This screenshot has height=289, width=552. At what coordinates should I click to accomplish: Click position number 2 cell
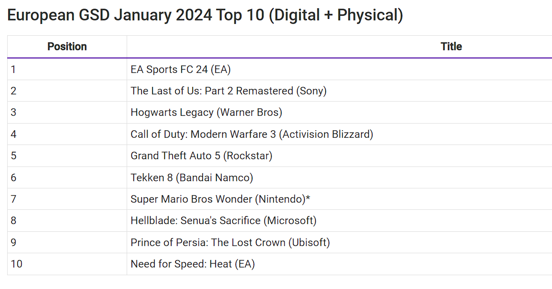(67, 91)
